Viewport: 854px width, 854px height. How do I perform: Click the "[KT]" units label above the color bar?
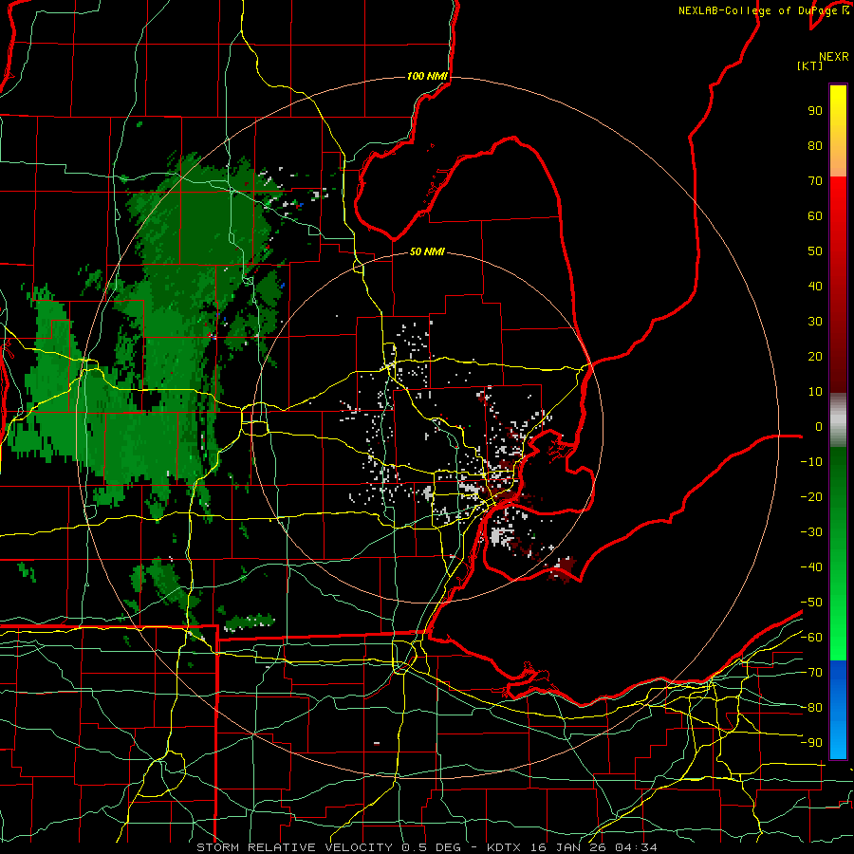809,65
